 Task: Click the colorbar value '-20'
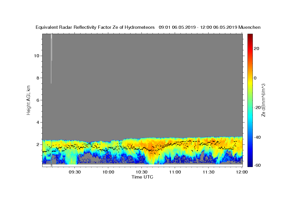click(257, 108)
